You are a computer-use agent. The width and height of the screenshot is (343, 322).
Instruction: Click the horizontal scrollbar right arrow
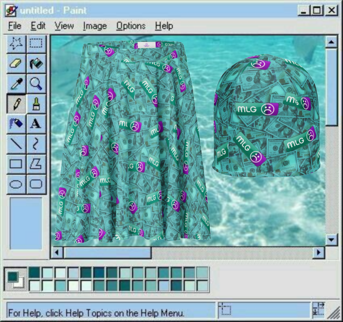point(319,253)
